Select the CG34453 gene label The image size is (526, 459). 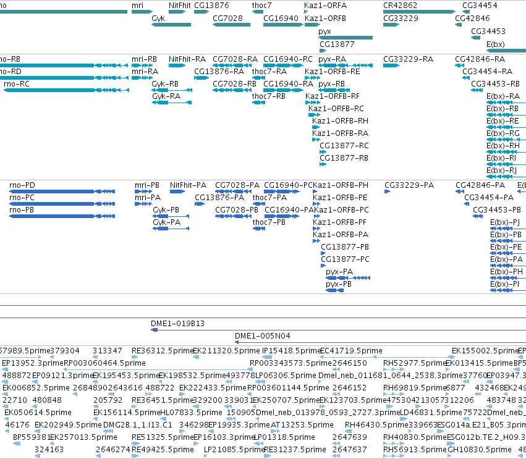click(488, 31)
